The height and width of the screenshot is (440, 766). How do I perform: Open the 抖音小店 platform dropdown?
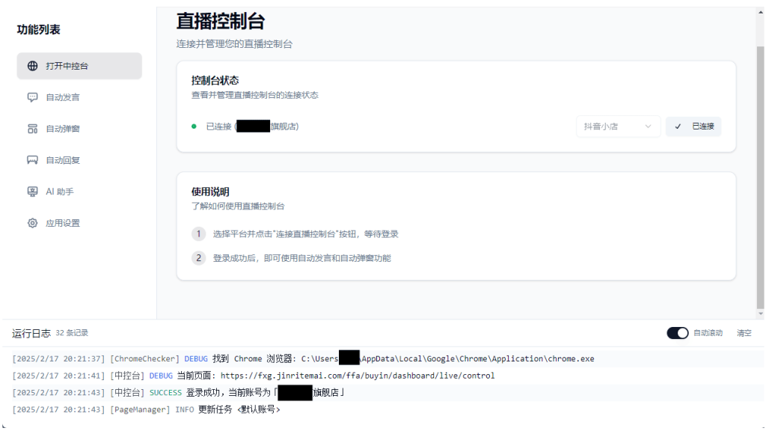[x=618, y=126]
